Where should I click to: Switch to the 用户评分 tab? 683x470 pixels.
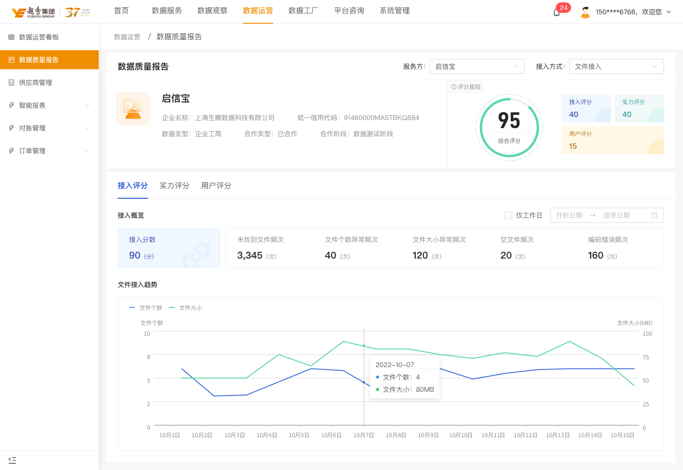[x=216, y=185]
